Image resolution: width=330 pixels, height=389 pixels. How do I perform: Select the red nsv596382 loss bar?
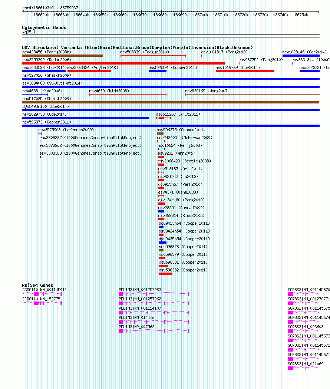click(x=166, y=274)
